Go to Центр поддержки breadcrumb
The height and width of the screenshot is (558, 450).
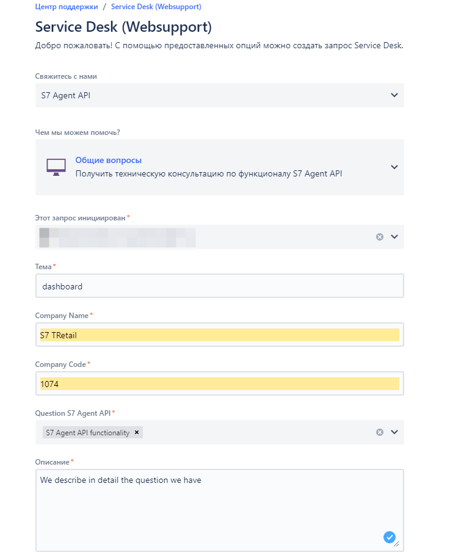coord(67,7)
